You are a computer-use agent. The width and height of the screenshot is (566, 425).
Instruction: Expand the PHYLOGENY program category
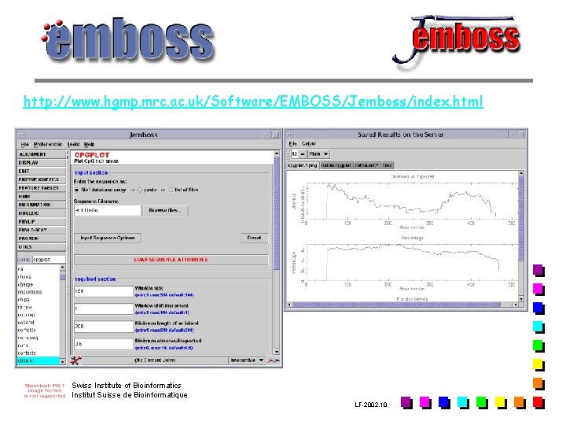pyautogui.click(x=42, y=230)
